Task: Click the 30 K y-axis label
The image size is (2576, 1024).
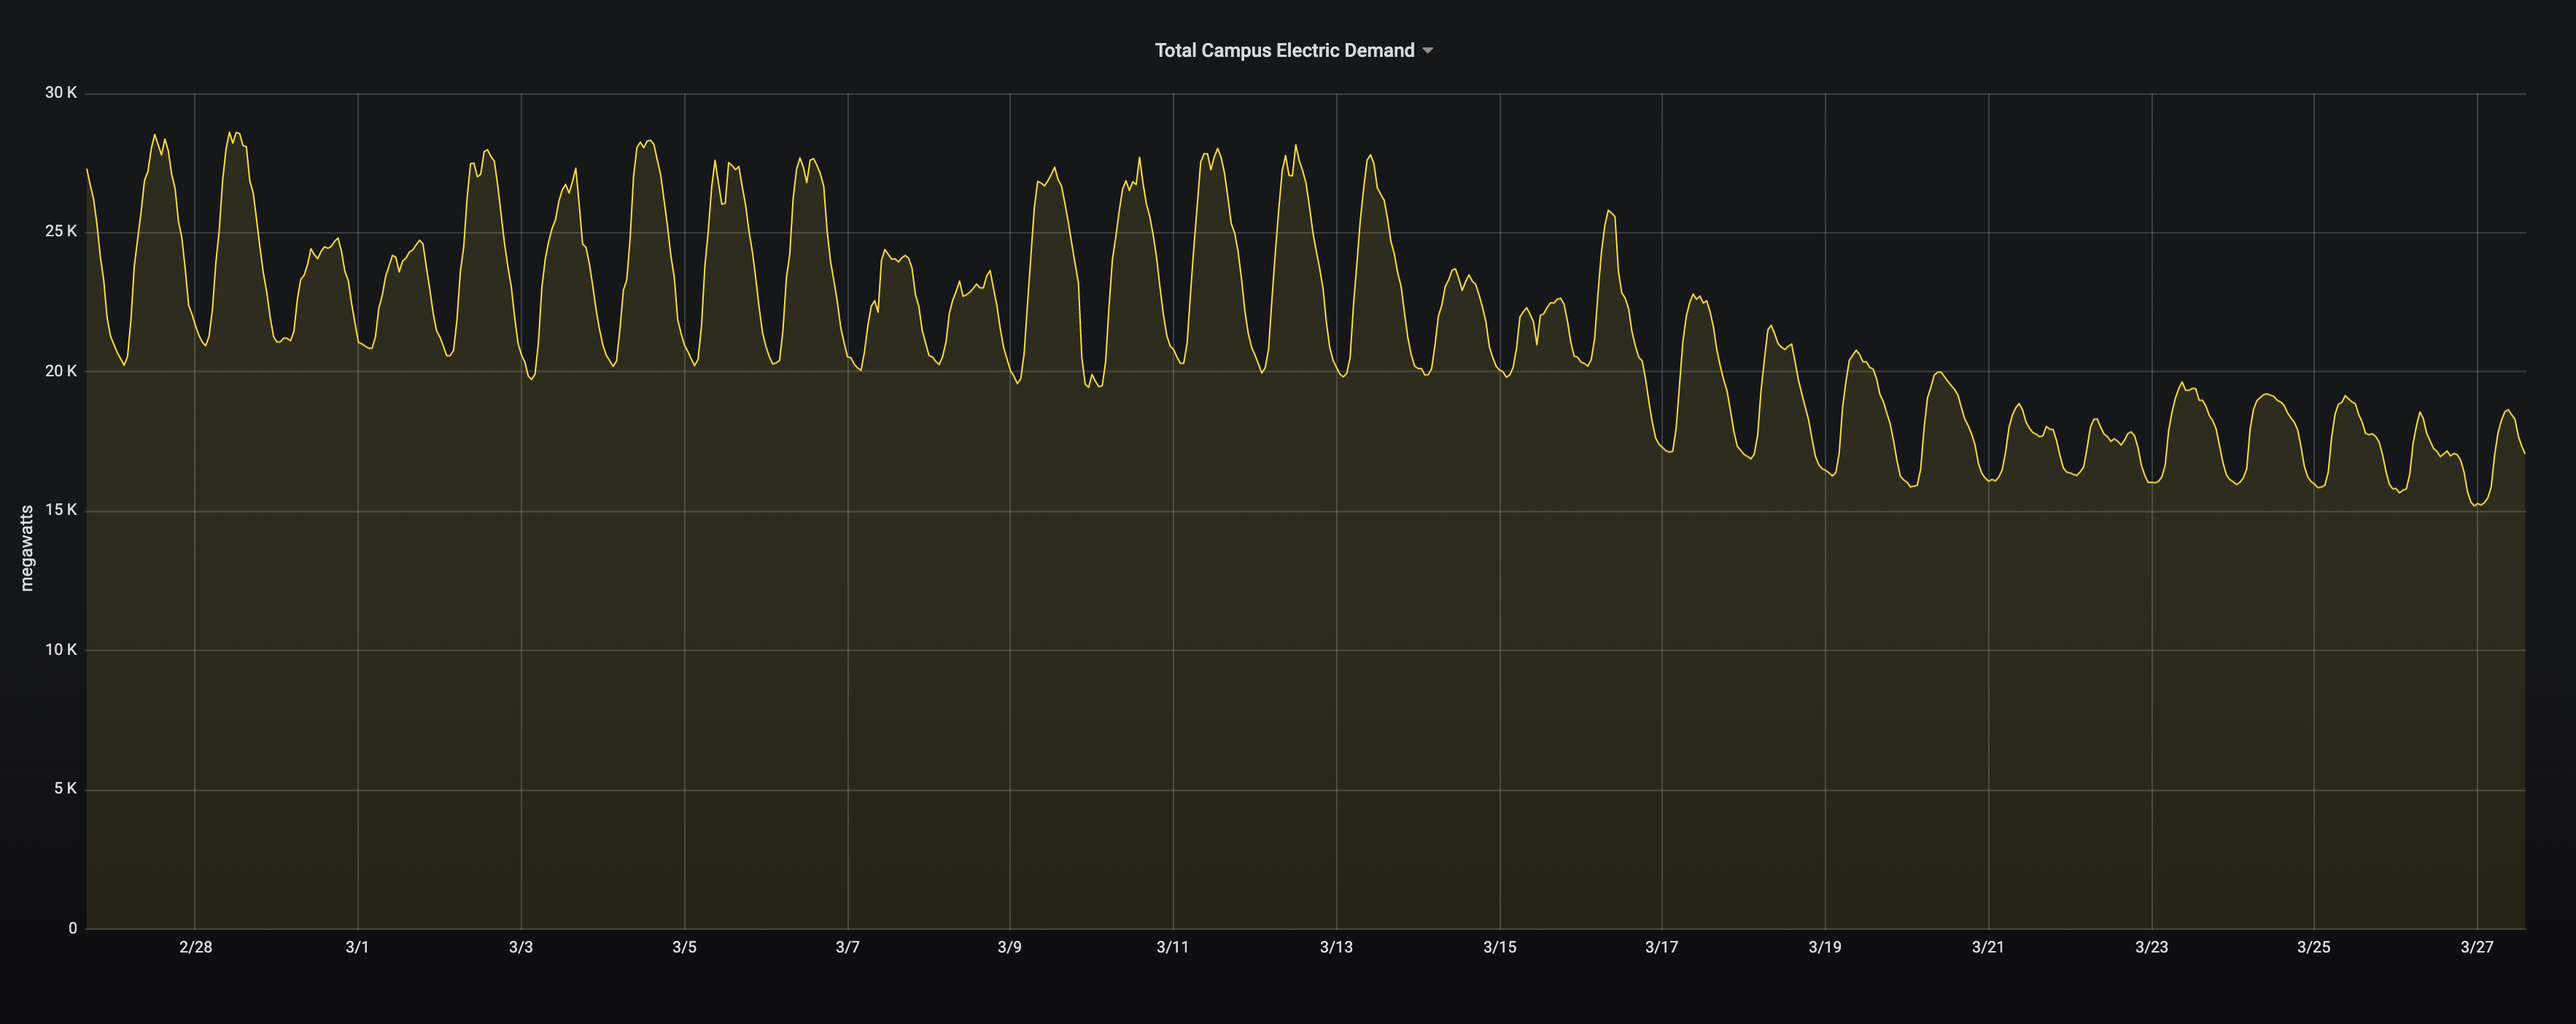Action: (x=60, y=93)
